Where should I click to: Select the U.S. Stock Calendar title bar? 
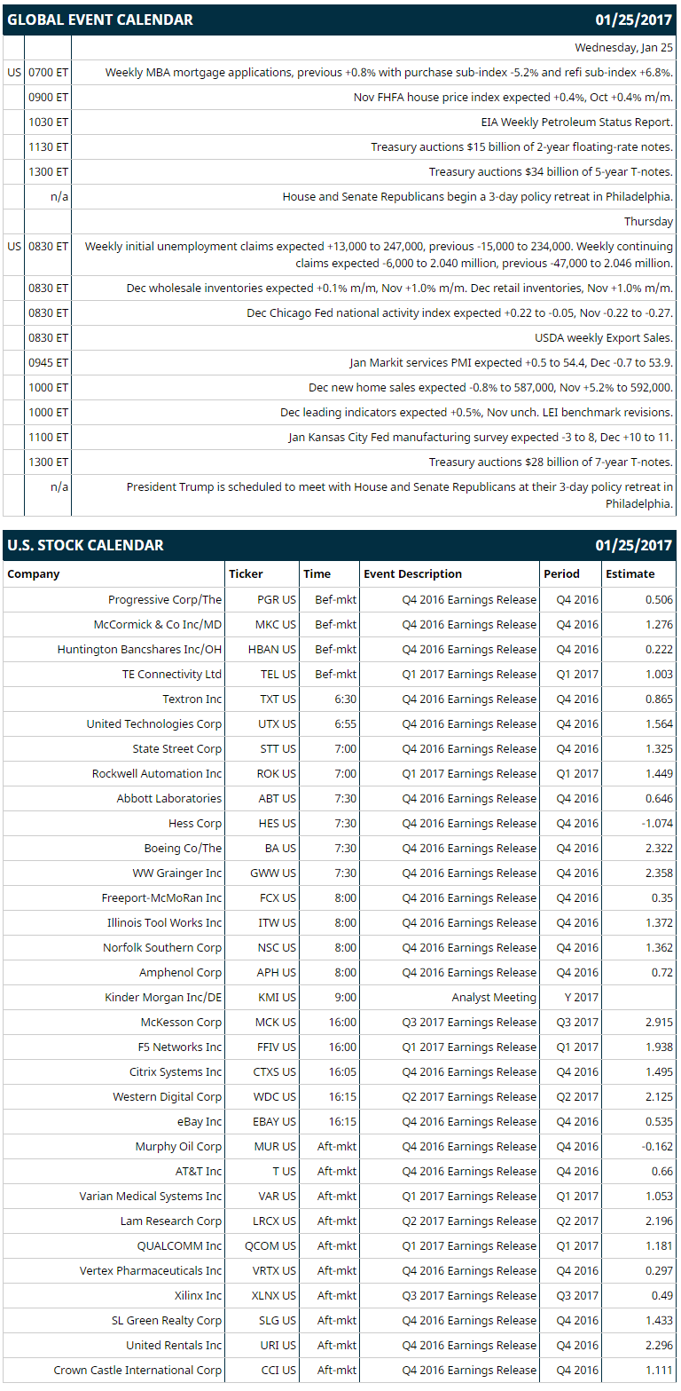340,545
